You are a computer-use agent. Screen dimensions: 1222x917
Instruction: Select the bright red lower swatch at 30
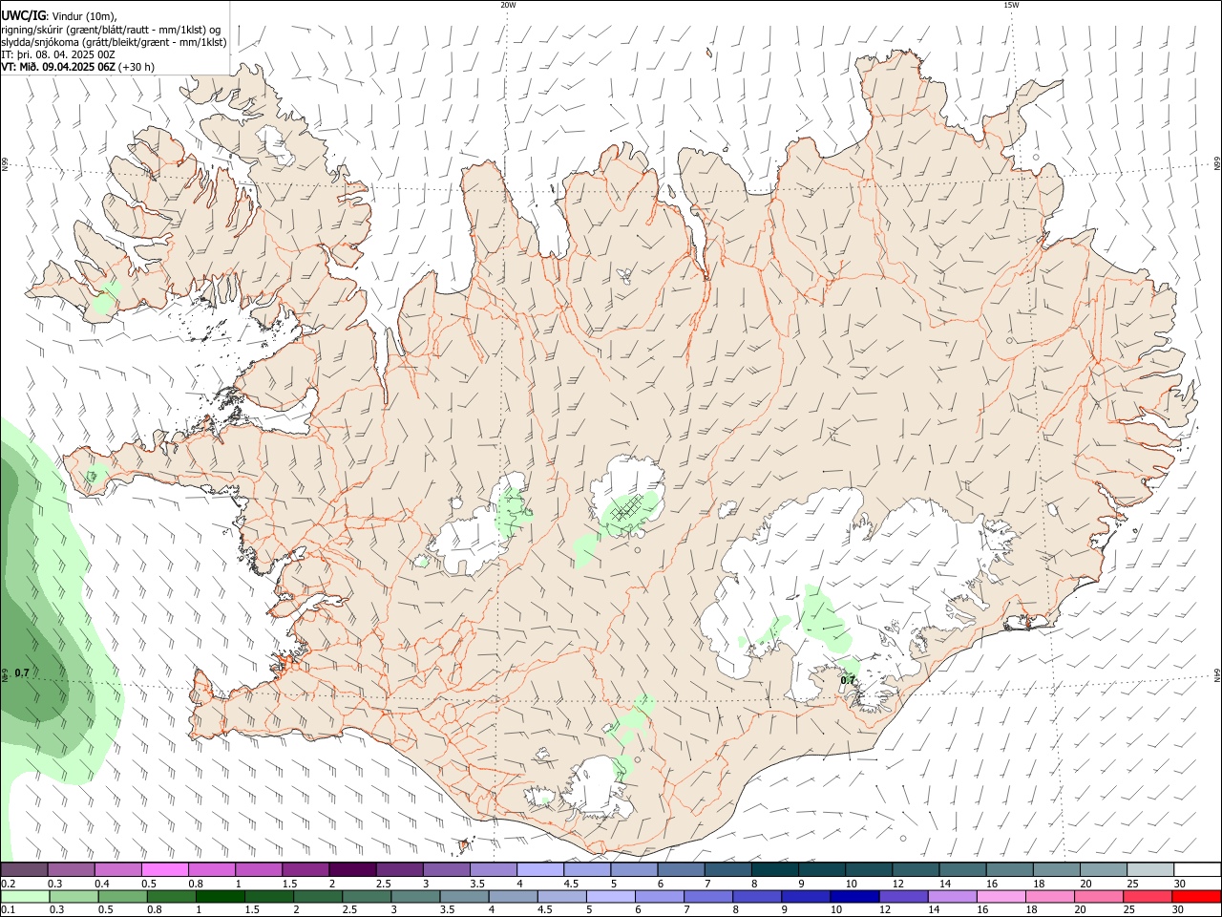(1196, 897)
